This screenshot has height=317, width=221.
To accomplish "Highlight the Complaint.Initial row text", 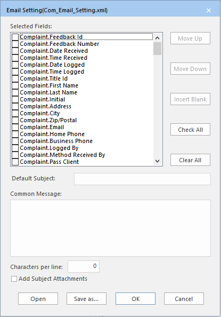I will point(43,99).
